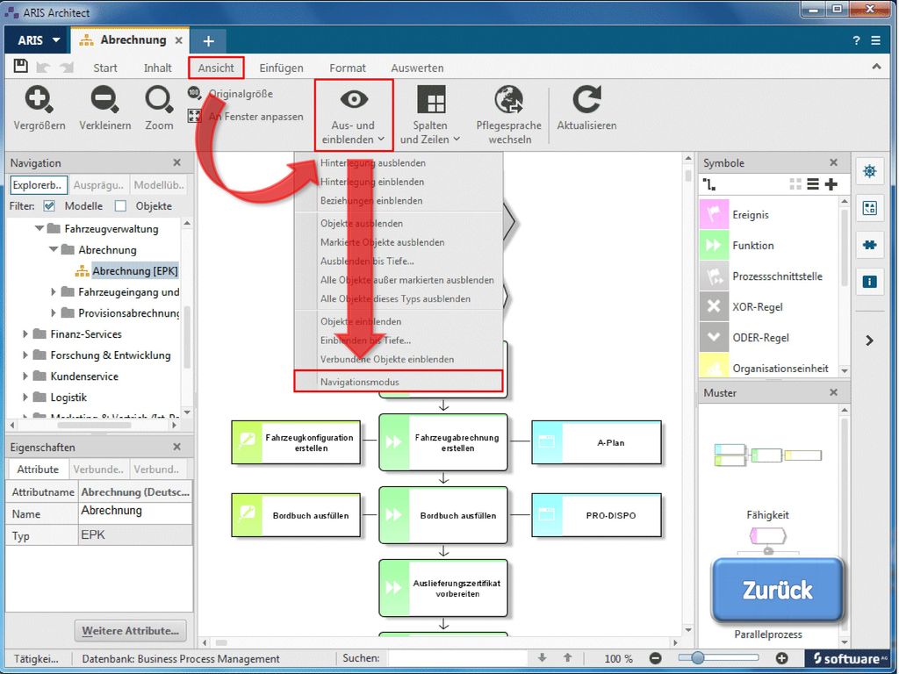The height and width of the screenshot is (674, 899).
Task: Collapse the ribbon with the chevron
Action: point(876,67)
